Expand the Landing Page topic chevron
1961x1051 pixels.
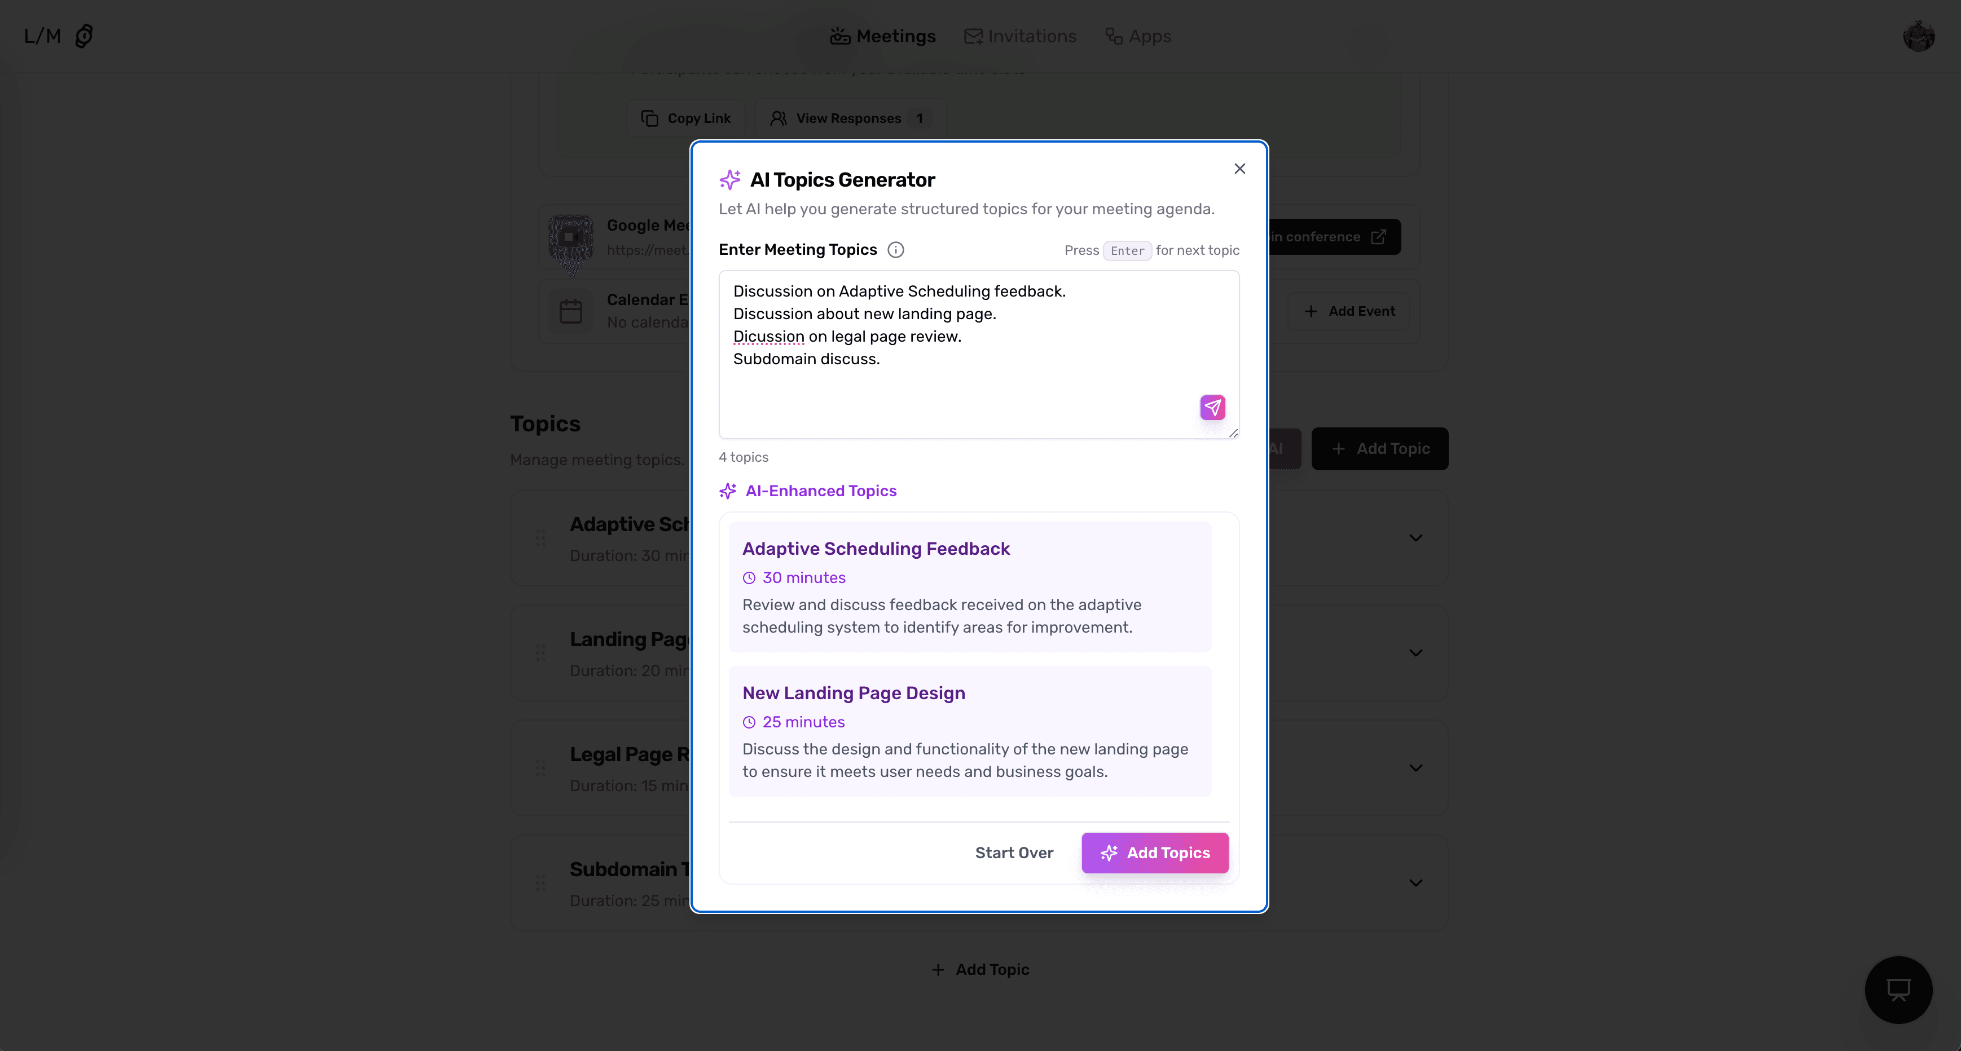click(x=1416, y=653)
